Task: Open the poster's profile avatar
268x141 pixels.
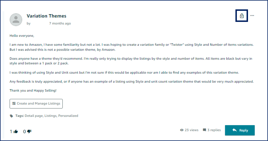Action: pos(16,20)
